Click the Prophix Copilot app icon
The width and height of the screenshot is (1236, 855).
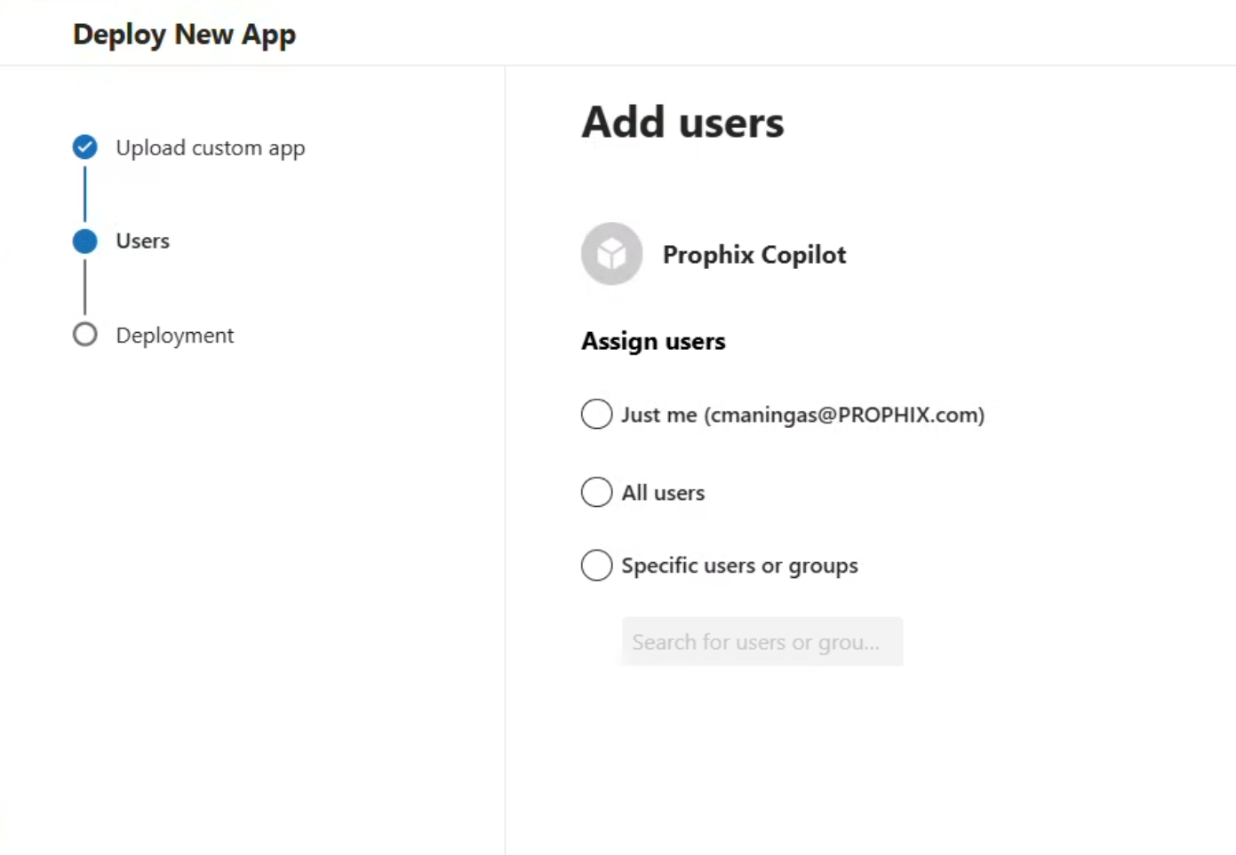tap(611, 254)
